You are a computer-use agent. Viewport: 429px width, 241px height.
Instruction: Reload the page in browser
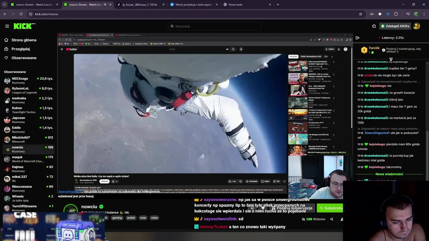click(21, 14)
